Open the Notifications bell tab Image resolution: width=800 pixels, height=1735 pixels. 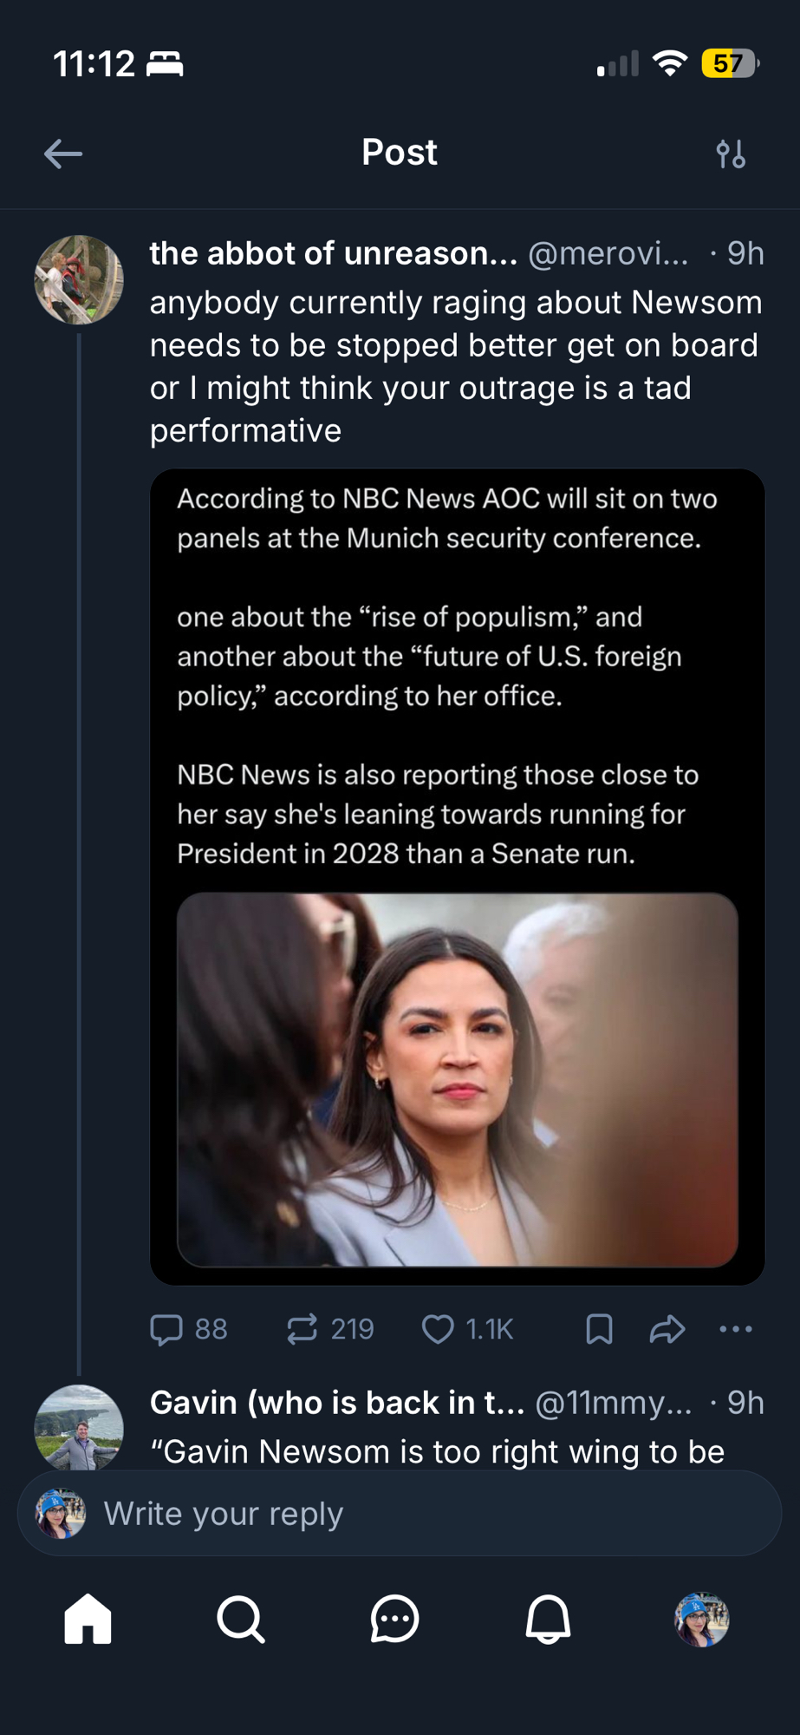[x=548, y=1619]
